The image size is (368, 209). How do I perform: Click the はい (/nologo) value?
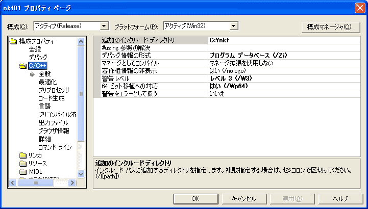click(x=284, y=71)
